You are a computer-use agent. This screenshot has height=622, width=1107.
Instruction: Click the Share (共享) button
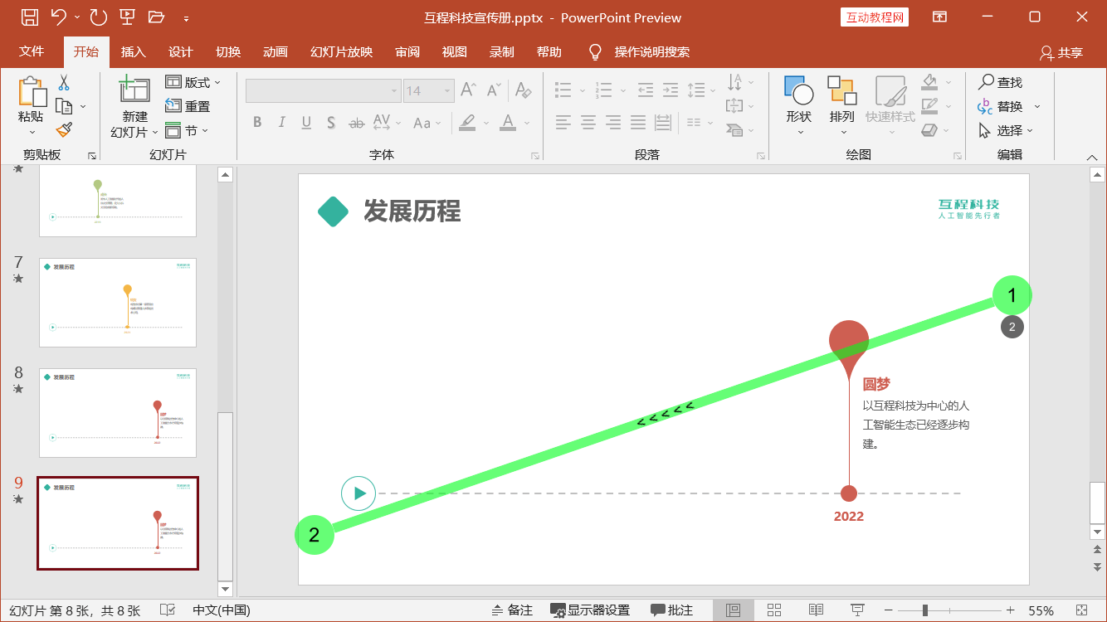click(x=1061, y=52)
